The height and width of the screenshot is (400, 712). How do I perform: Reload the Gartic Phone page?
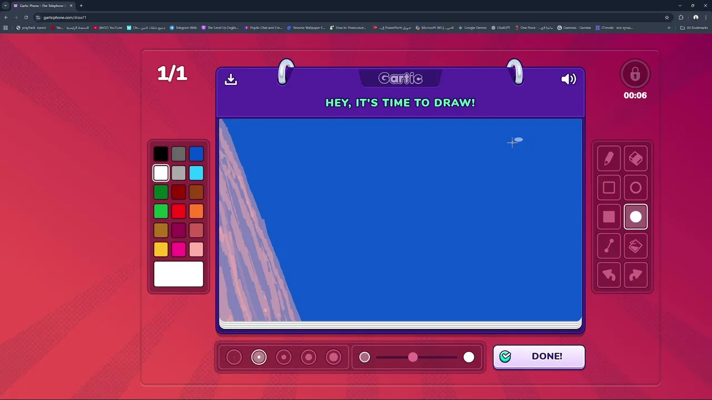26,17
